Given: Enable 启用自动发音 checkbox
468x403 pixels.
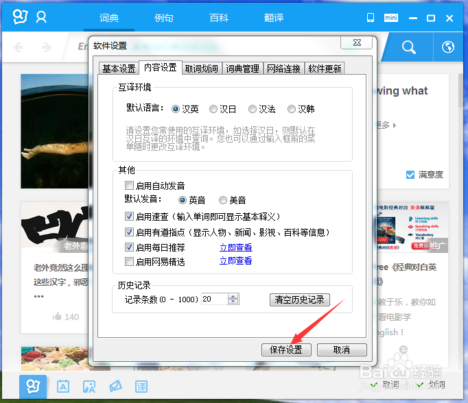Looking at the screenshot, I should click(129, 186).
